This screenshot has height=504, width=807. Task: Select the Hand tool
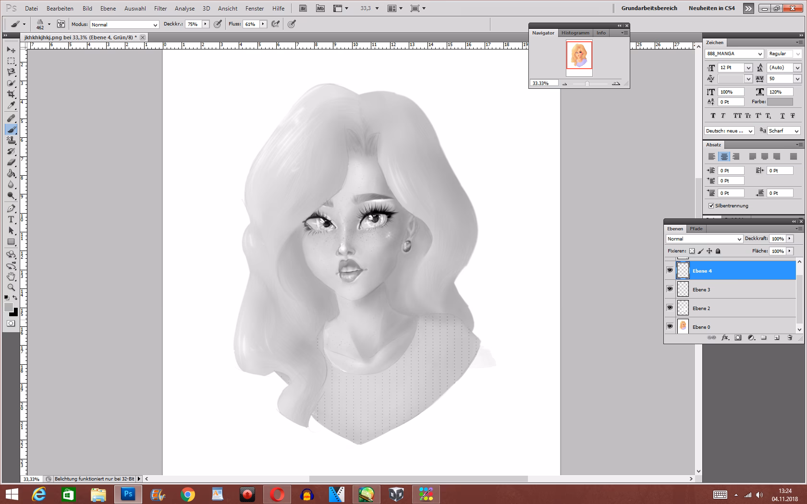(11, 276)
